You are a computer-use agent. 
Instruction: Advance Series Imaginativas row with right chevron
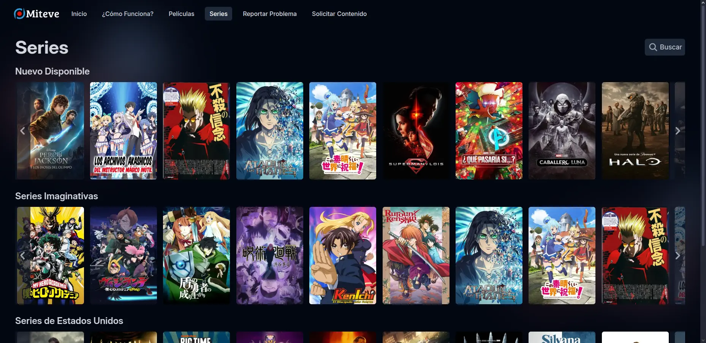pos(678,256)
